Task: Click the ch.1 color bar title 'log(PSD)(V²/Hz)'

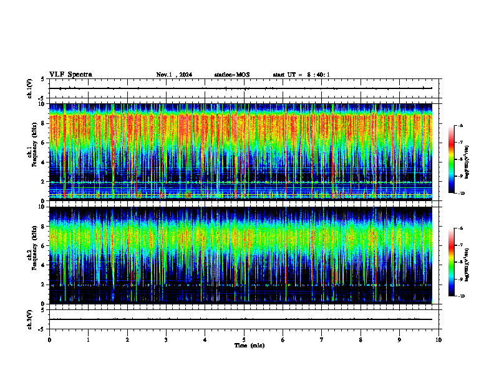Action: coord(467,162)
